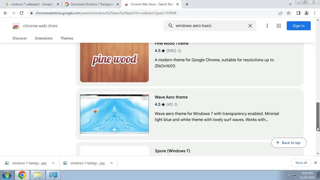Reload the current page

[x=21, y=13]
